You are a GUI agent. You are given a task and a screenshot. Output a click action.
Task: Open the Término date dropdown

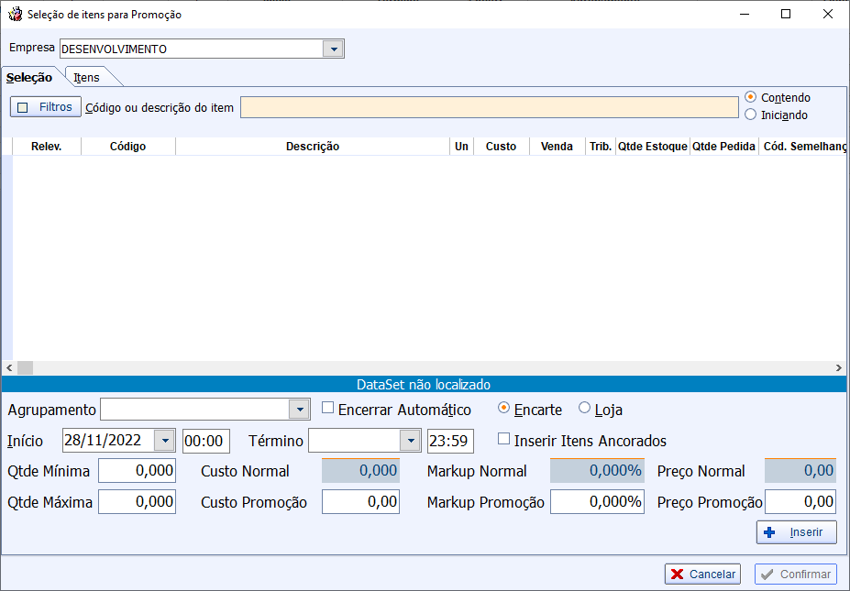tap(410, 441)
